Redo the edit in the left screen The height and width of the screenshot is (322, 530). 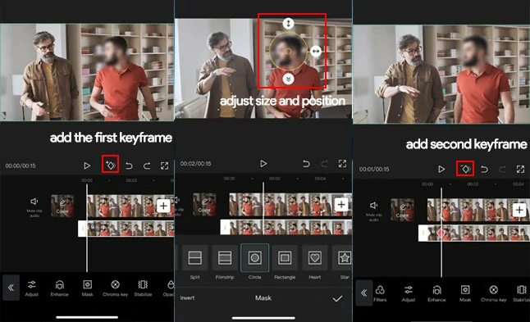(x=146, y=166)
